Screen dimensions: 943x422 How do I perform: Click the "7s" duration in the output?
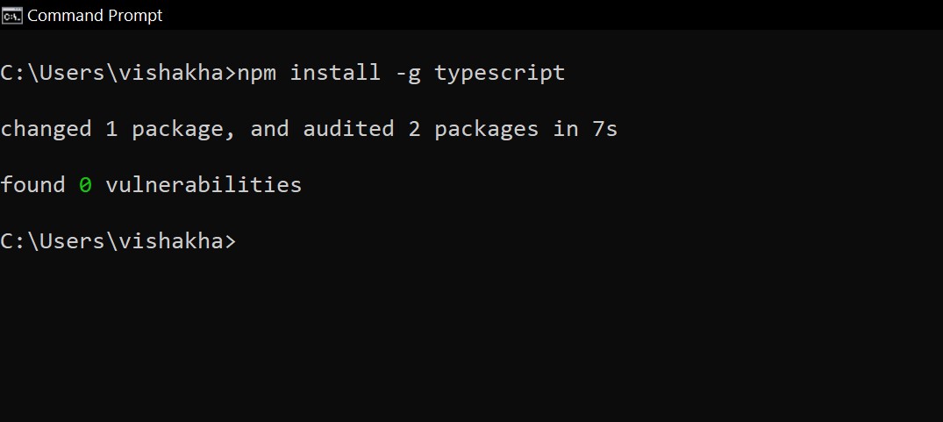605,129
